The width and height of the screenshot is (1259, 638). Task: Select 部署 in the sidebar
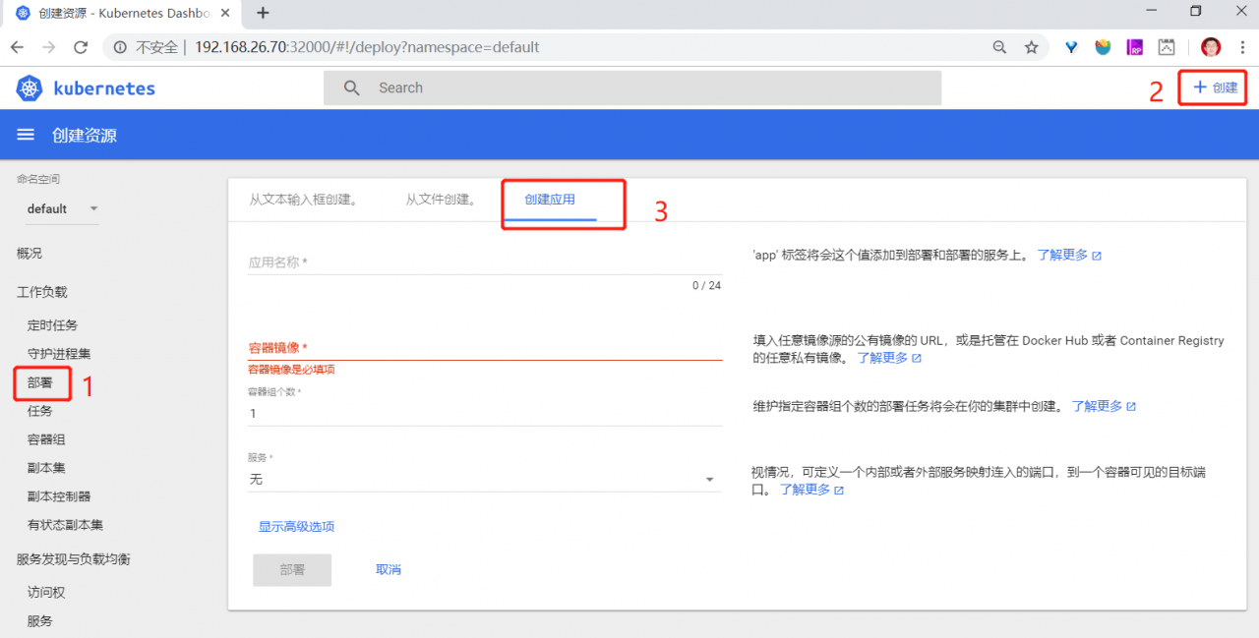pos(40,382)
